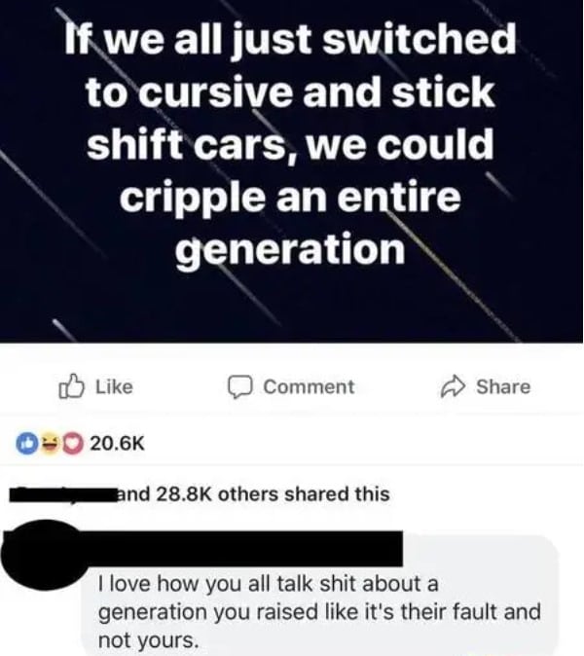Click the blacked-out commenter name
This screenshot has width=584, height=656.
[242, 549]
